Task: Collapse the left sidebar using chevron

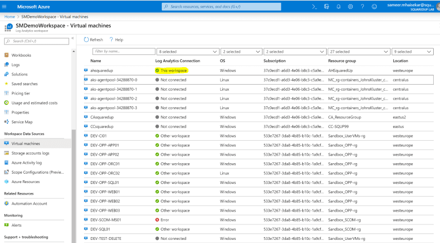Action: [x=73, y=38]
